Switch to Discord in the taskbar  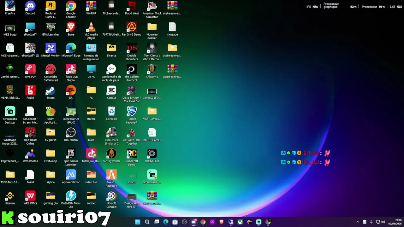[194, 222]
